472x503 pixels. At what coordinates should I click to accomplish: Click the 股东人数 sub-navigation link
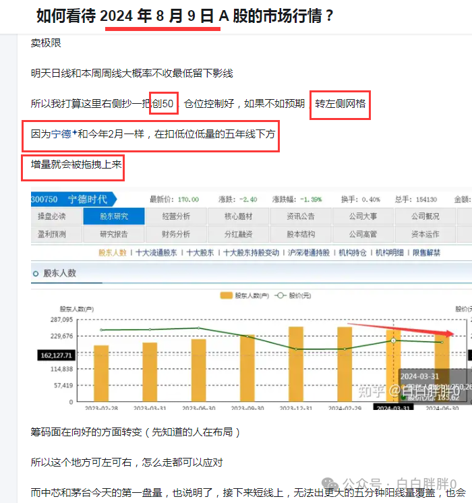pos(113,253)
